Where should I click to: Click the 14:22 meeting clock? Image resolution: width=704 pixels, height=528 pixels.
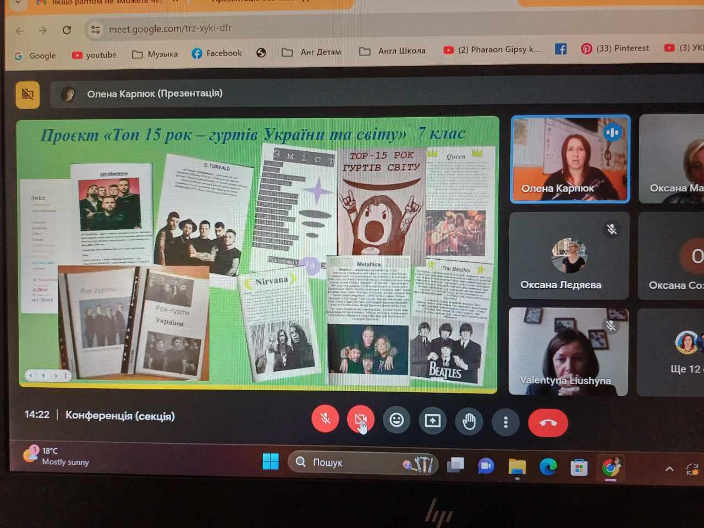click(37, 414)
